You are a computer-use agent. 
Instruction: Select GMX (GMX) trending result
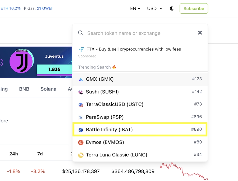(140, 79)
